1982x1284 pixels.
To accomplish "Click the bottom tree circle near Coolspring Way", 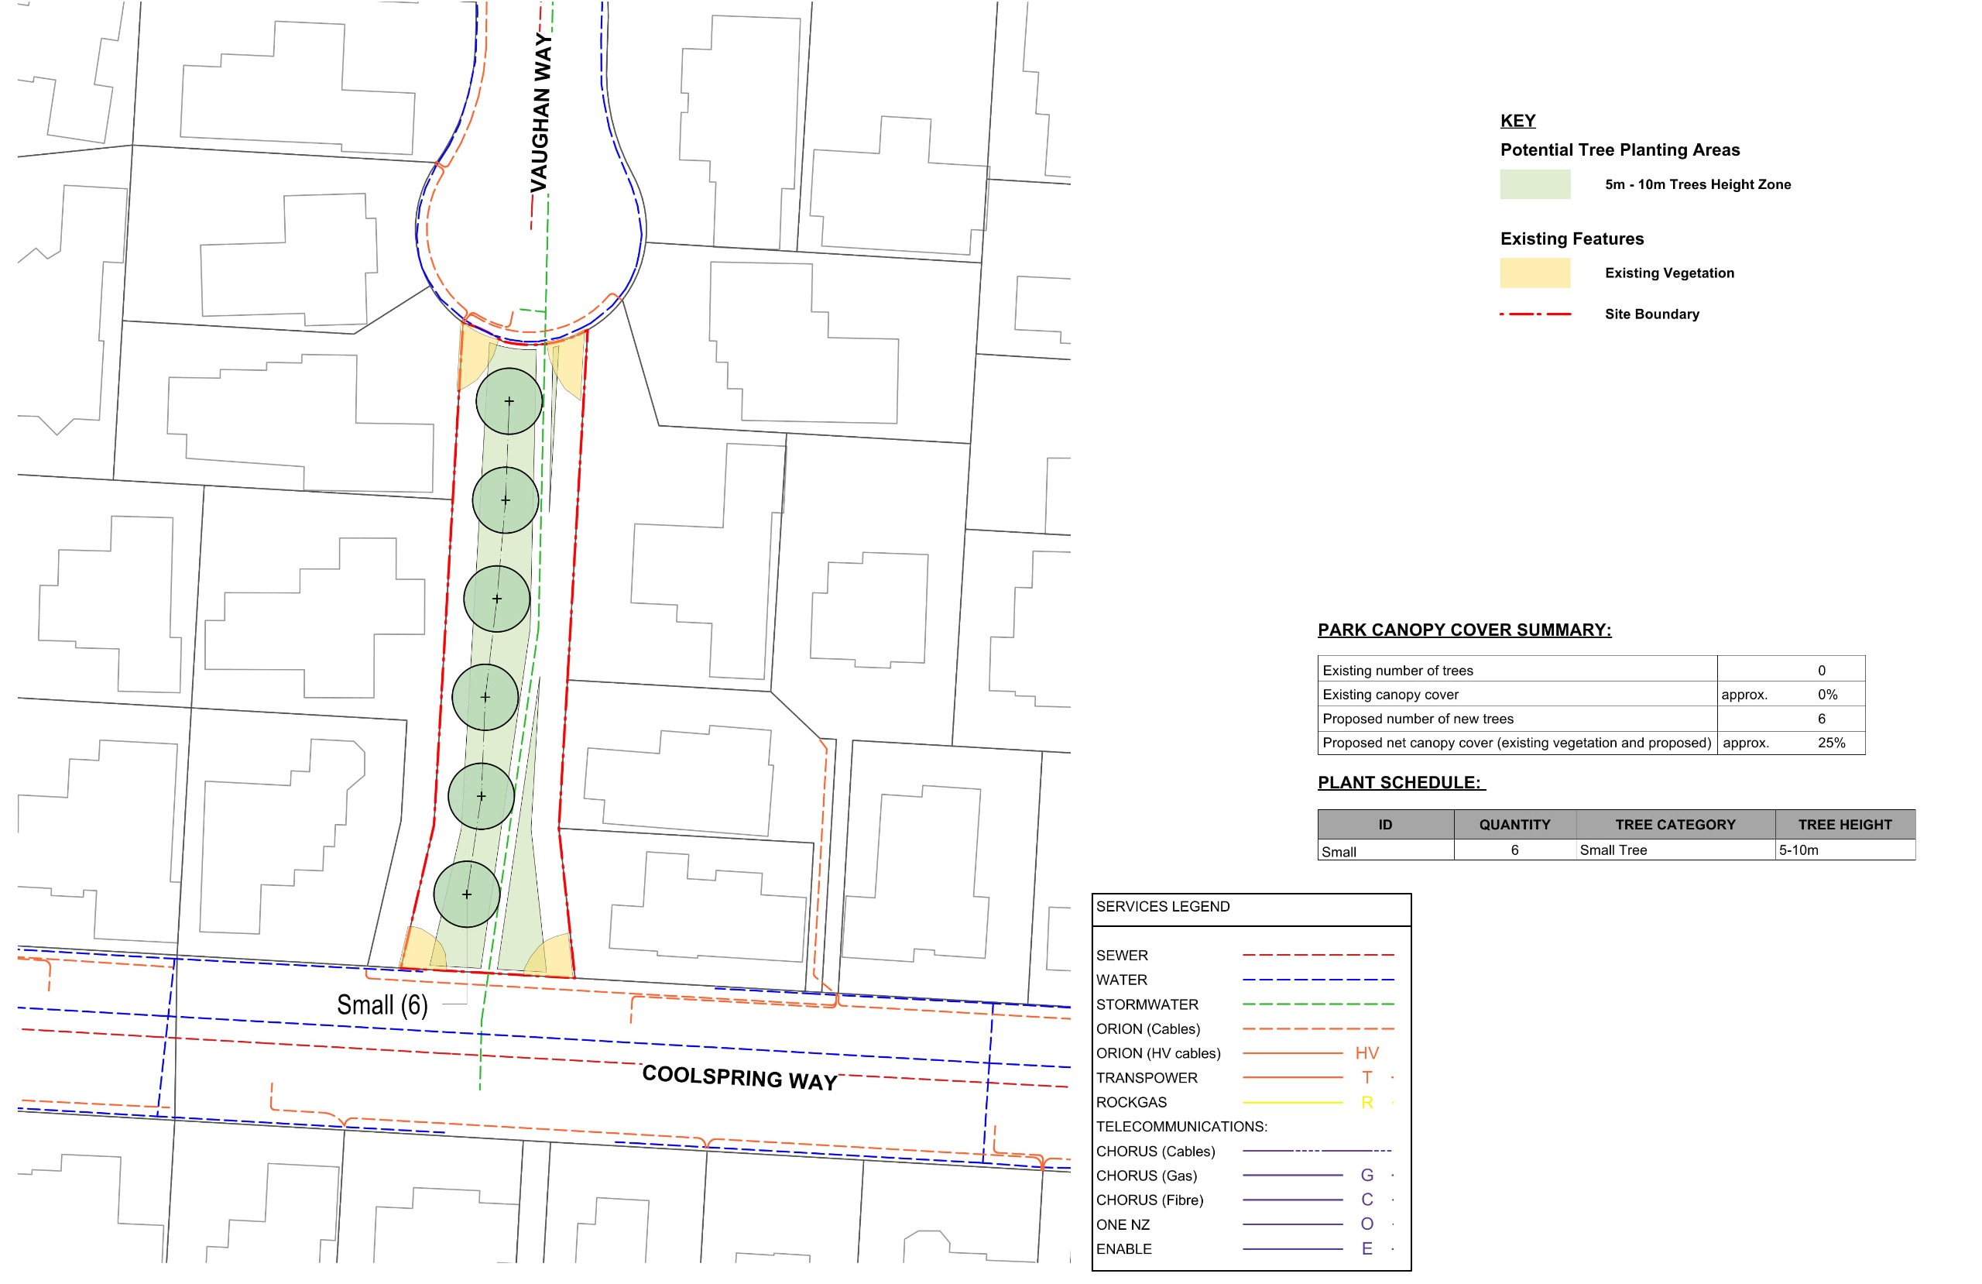I will pos(466,894).
